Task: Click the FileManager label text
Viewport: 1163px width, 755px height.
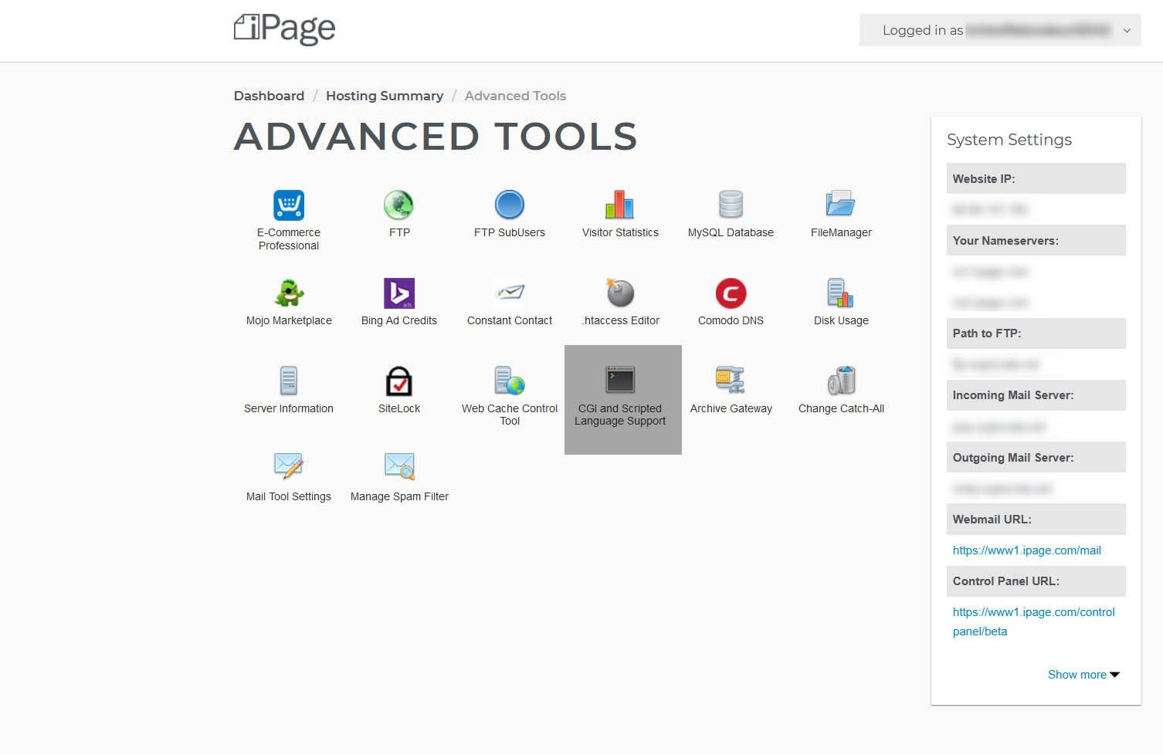Action: 841,232
